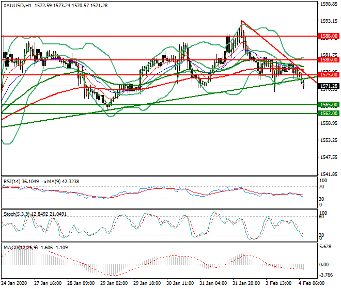Click the current price label 1571.28

pyautogui.click(x=329, y=86)
